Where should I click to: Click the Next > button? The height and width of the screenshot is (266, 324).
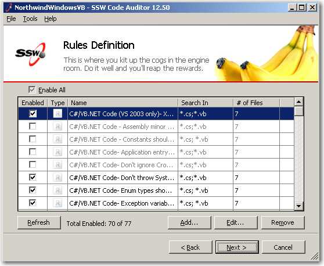[237, 247]
